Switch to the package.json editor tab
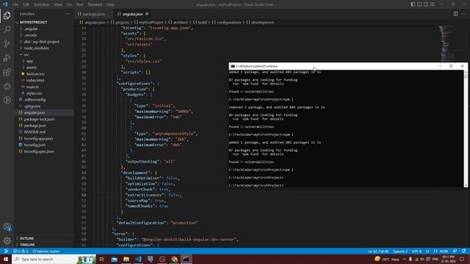 pyautogui.click(x=94, y=14)
